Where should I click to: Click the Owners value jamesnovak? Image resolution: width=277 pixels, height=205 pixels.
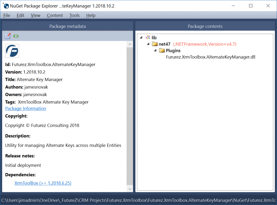(x=35, y=94)
